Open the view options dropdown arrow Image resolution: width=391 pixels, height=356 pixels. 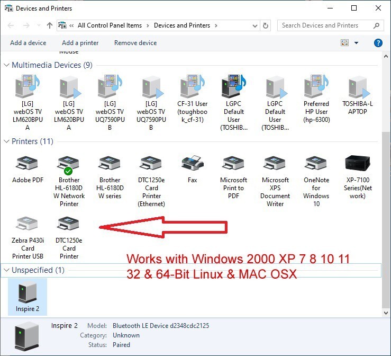point(356,43)
